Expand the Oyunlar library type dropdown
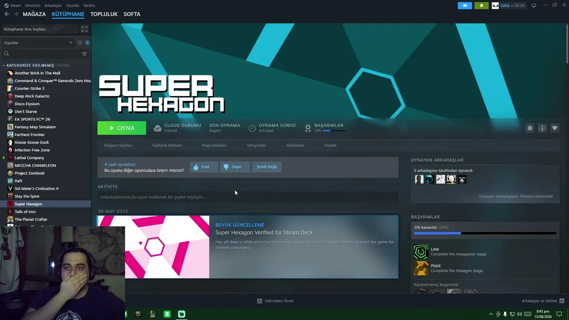This screenshot has width=569, height=320. (x=38, y=43)
